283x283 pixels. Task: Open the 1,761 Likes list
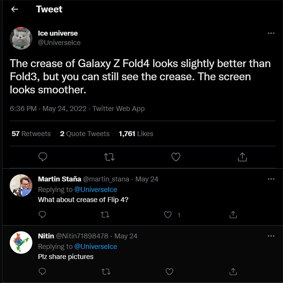coord(136,134)
